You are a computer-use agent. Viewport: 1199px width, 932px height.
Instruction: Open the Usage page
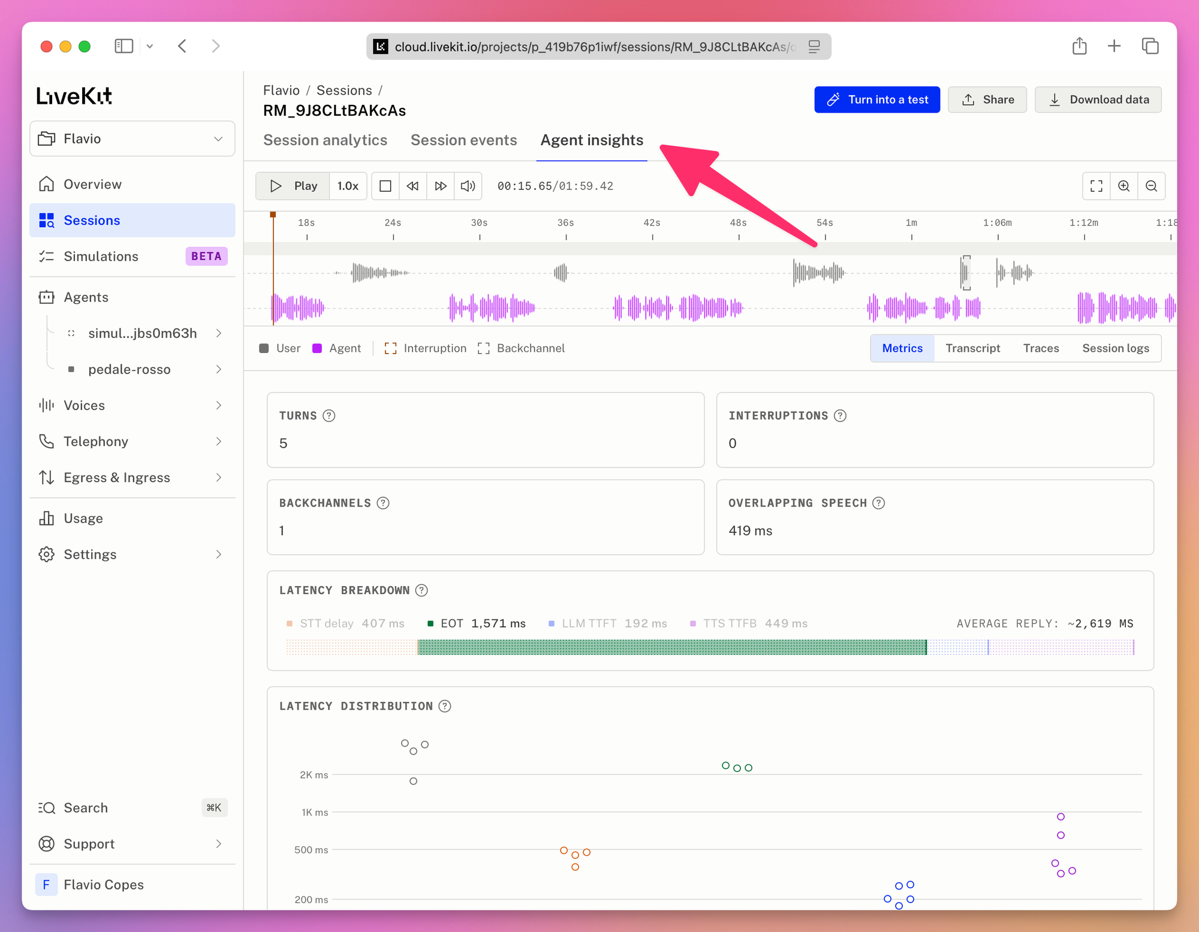132,518
